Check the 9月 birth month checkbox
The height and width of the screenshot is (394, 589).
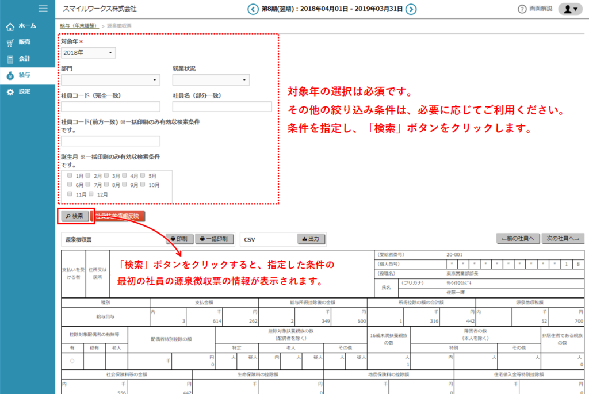coord(124,185)
